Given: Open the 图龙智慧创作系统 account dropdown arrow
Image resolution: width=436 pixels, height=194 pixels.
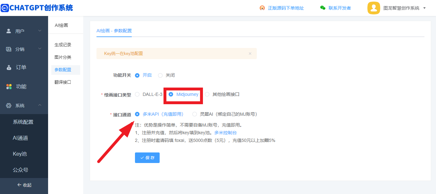Looking at the screenshot, I should 424,8.
